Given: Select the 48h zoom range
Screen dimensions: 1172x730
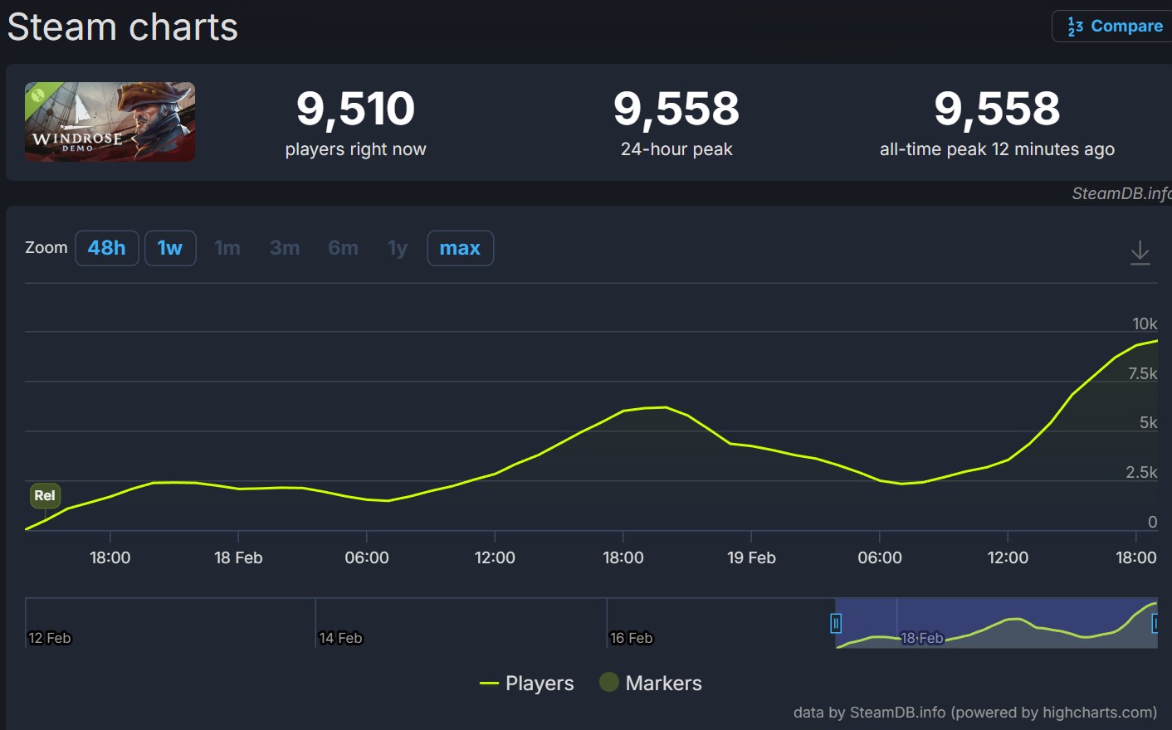Looking at the screenshot, I should [x=106, y=248].
